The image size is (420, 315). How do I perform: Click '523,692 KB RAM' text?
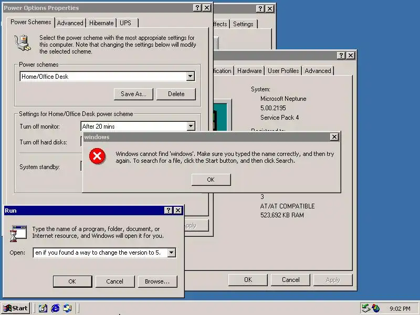(x=282, y=215)
